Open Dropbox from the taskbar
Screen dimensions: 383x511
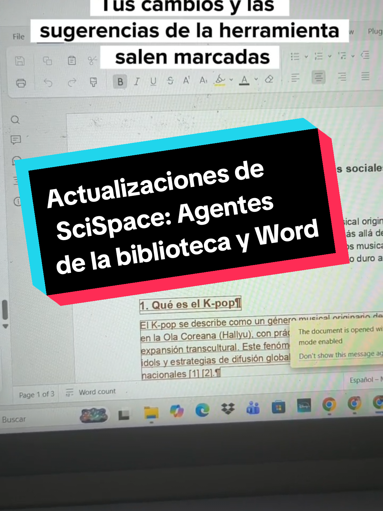coord(228,408)
